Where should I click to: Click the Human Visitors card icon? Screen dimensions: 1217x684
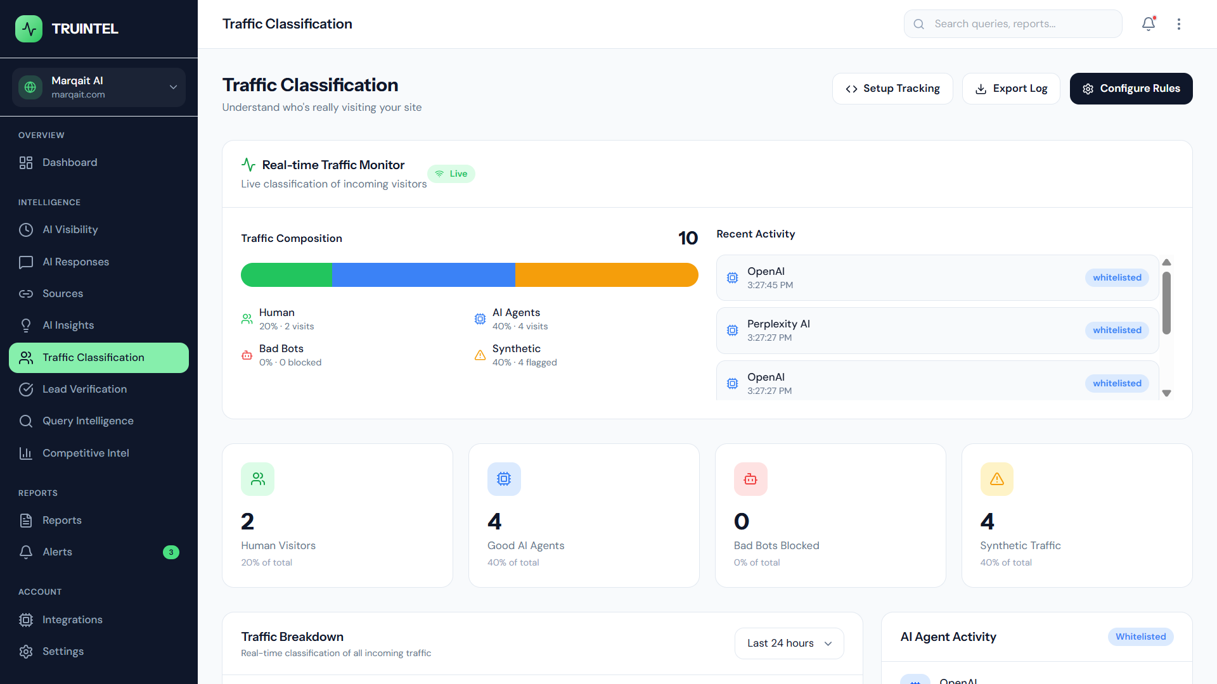tap(257, 479)
